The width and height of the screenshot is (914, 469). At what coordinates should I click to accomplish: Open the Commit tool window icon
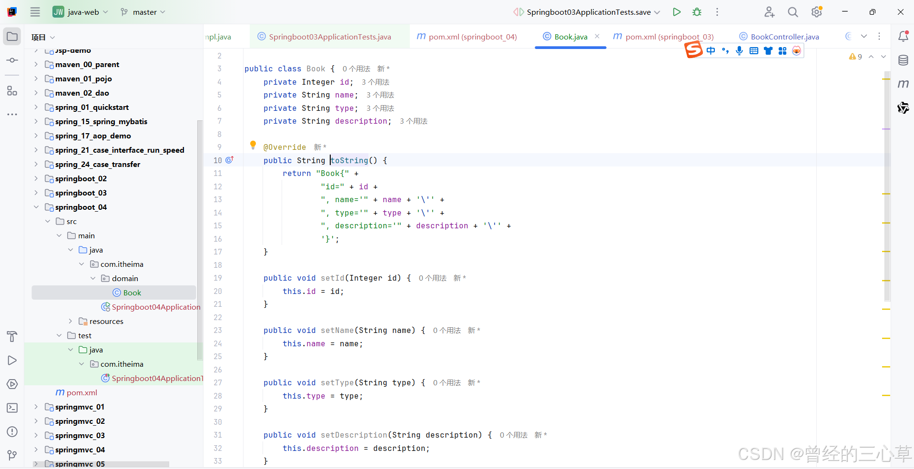tap(12, 60)
